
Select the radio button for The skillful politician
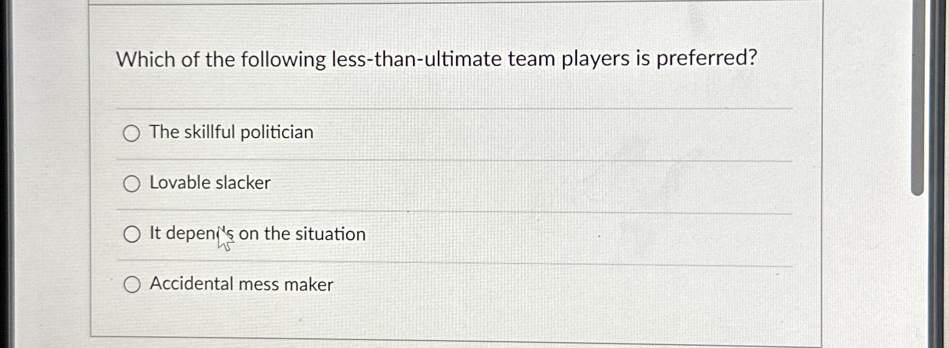click(x=132, y=133)
